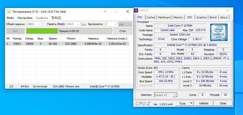This screenshot has height=115, width=243.
Task: Switch to the SPD tab in CPU-Z
Action: click(189, 17)
